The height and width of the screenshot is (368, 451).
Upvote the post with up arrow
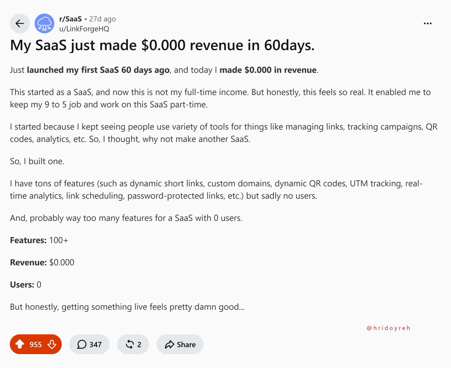coord(20,344)
